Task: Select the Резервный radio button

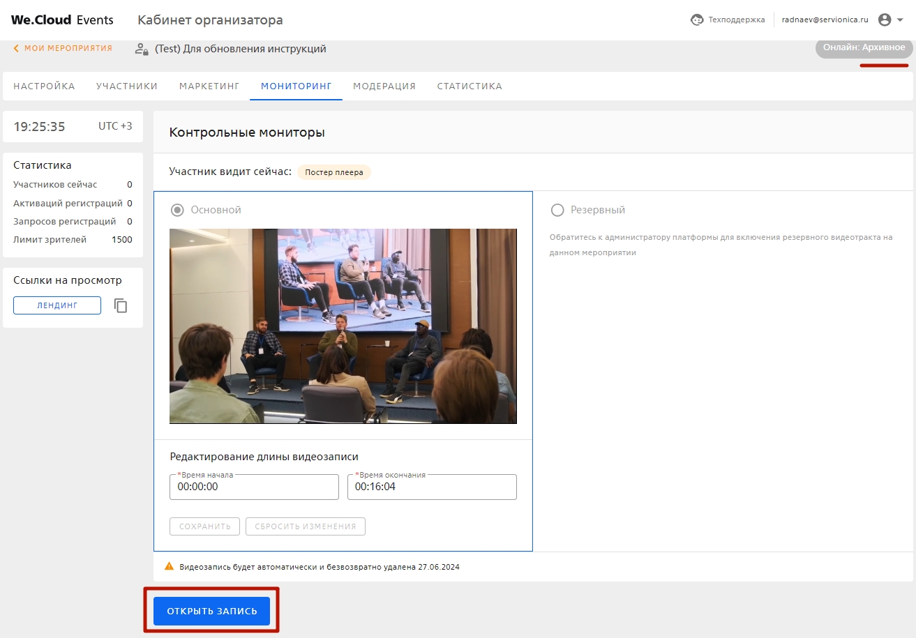Action: [557, 210]
